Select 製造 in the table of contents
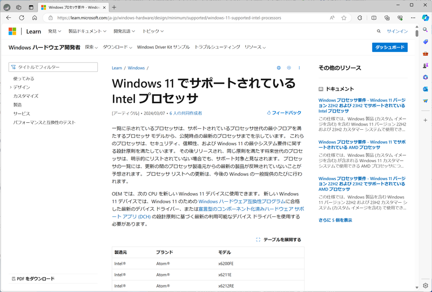Screen dimensions: 432x292 coord(17,105)
